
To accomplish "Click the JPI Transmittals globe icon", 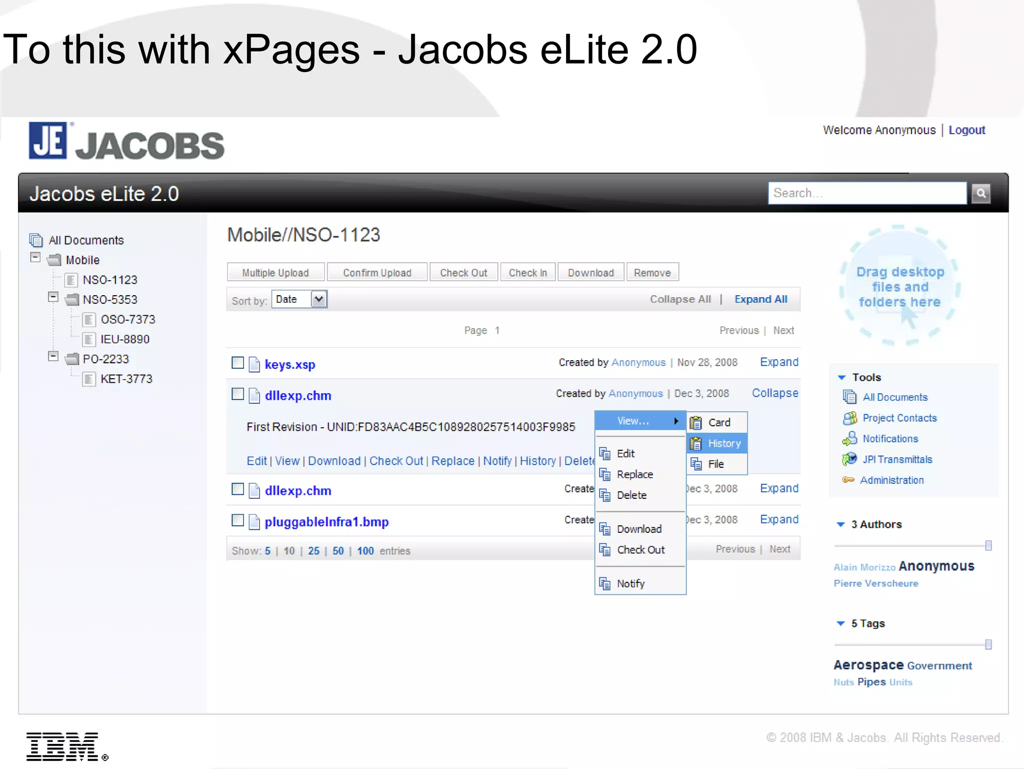I will coord(849,459).
